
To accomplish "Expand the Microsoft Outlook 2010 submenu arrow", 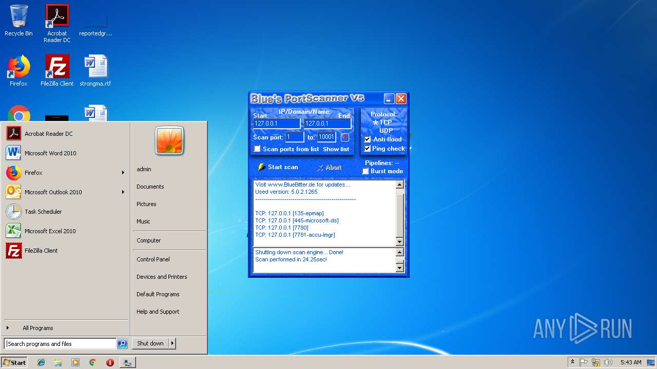I will tap(123, 192).
